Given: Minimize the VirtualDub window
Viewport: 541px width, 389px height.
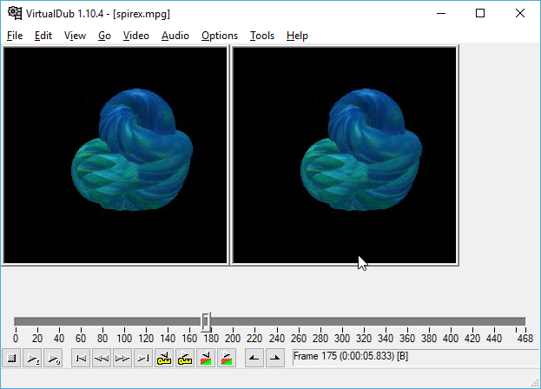Looking at the screenshot, I should 441,13.
